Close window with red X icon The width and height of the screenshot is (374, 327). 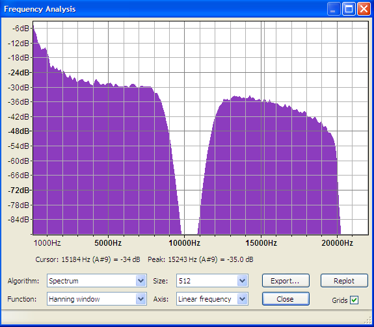[364, 9]
